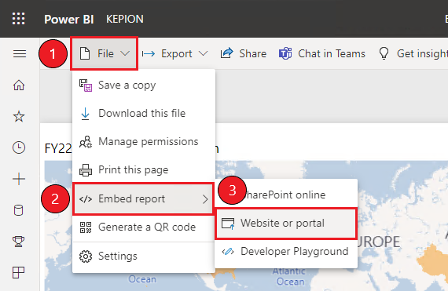Select Save a copy menu item
The width and height of the screenshot is (448, 291).
143,85
